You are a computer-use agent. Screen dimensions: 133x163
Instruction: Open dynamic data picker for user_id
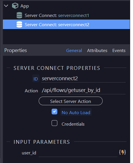click(x=122, y=152)
